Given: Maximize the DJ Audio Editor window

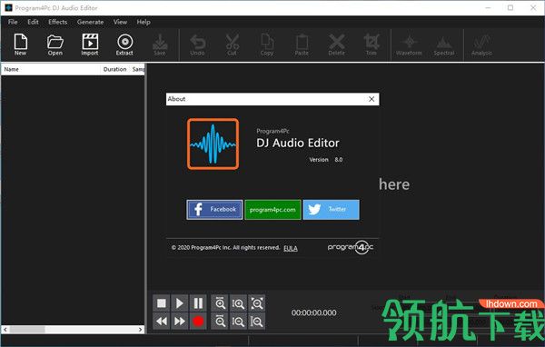Looking at the screenshot, I should click(510, 7).
